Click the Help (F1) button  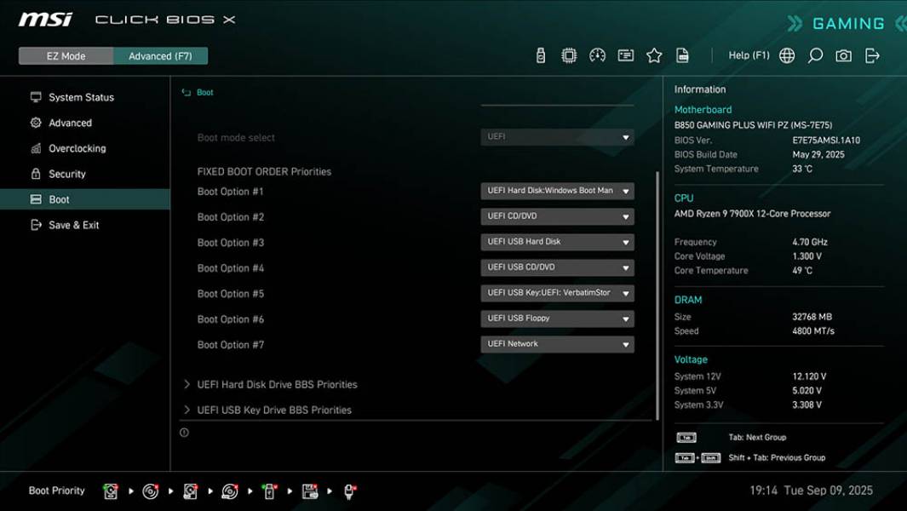tap(747, 55)
